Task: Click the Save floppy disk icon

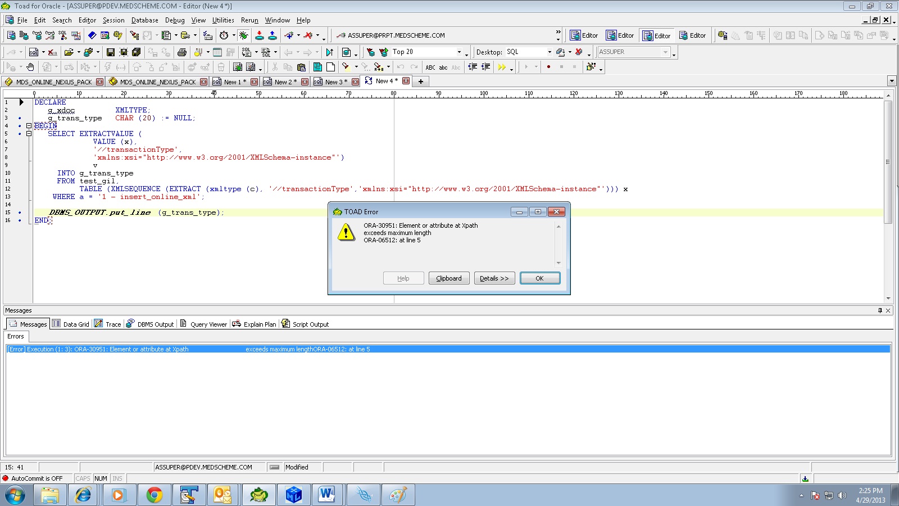Action: click(110, 52)
